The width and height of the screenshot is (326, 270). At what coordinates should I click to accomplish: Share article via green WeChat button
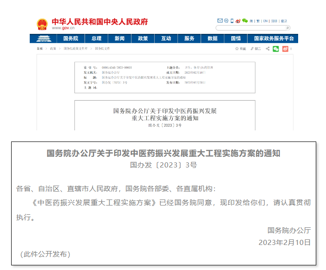click(x=276, y=49)
